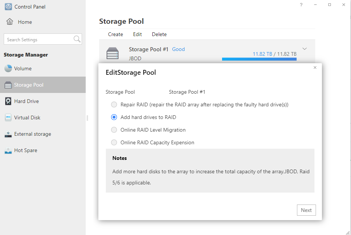Click the Delete menu item
Viewport: 351px width, 235px height.
tap(159, 35)
